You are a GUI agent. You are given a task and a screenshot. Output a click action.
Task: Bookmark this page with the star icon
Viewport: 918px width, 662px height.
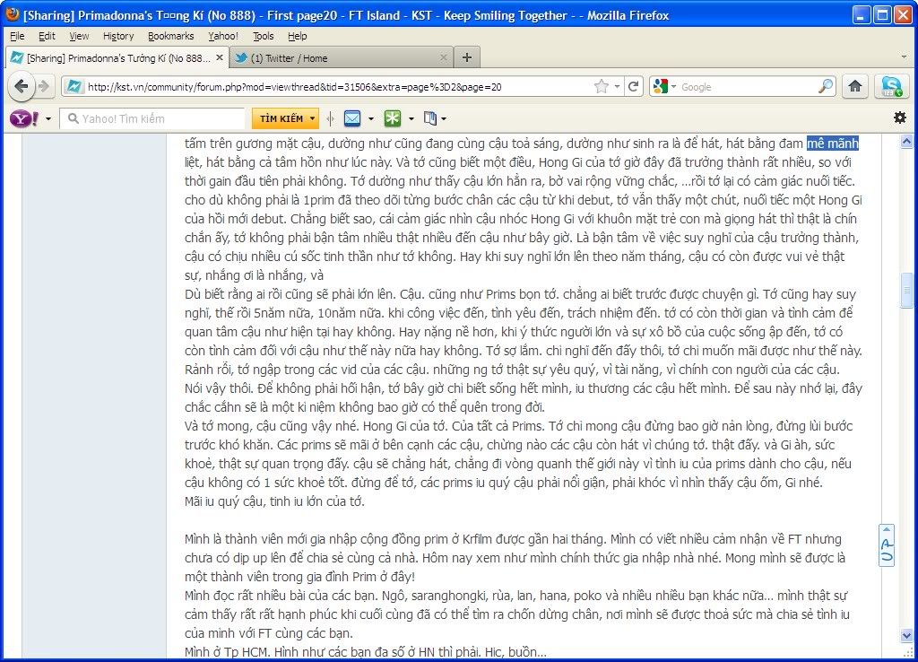coord(602,87)
